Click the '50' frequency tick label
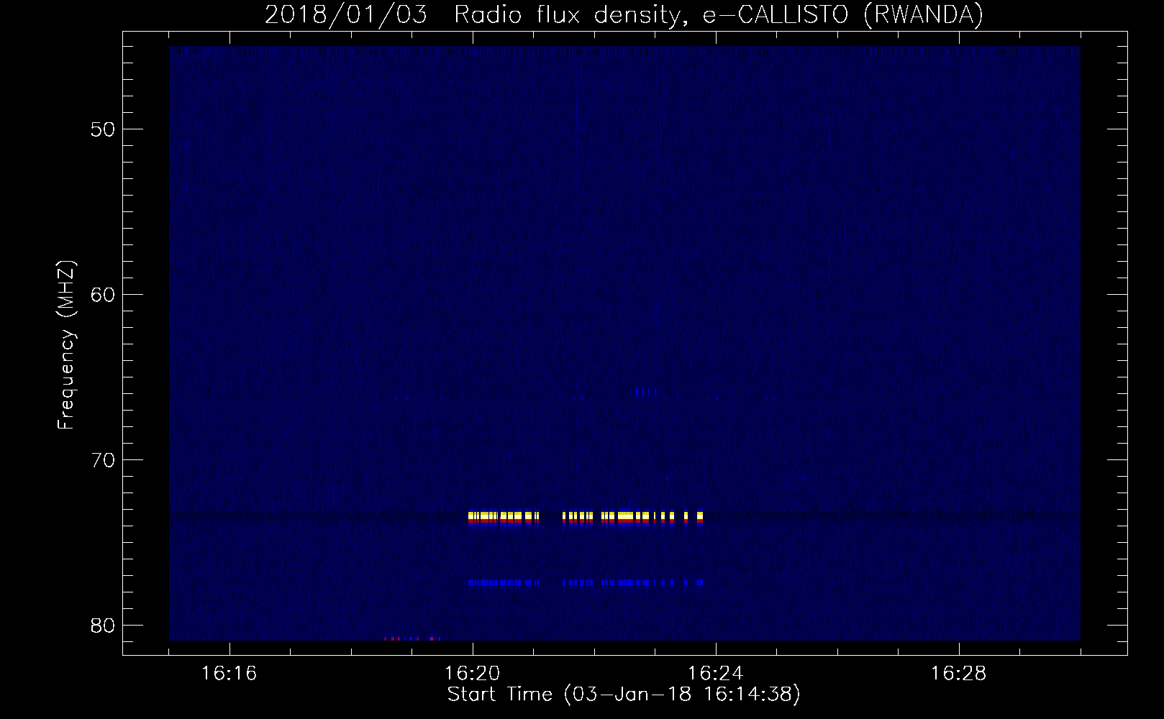 (104, 129)
